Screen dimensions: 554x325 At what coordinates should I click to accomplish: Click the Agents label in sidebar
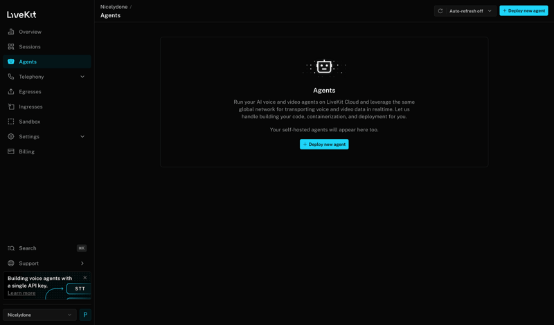(x=28, y=62)
